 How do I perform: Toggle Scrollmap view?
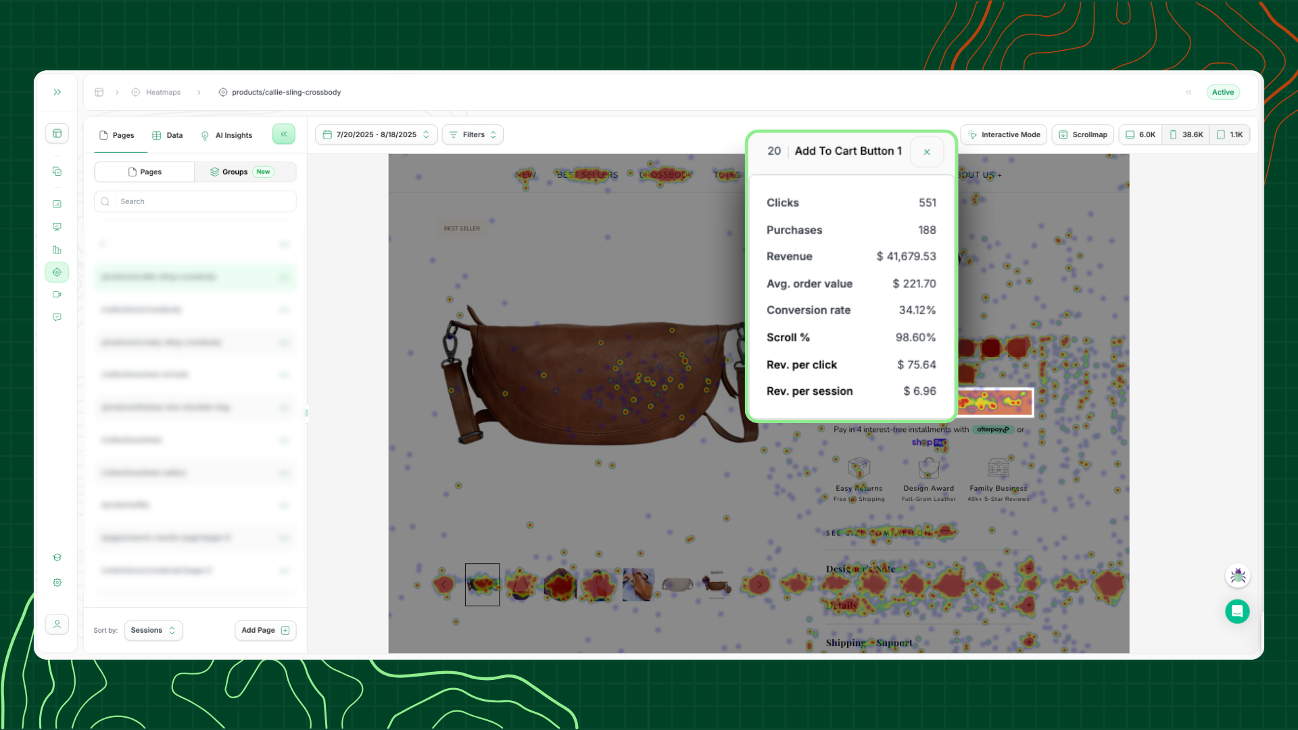tap(1083, 135)
